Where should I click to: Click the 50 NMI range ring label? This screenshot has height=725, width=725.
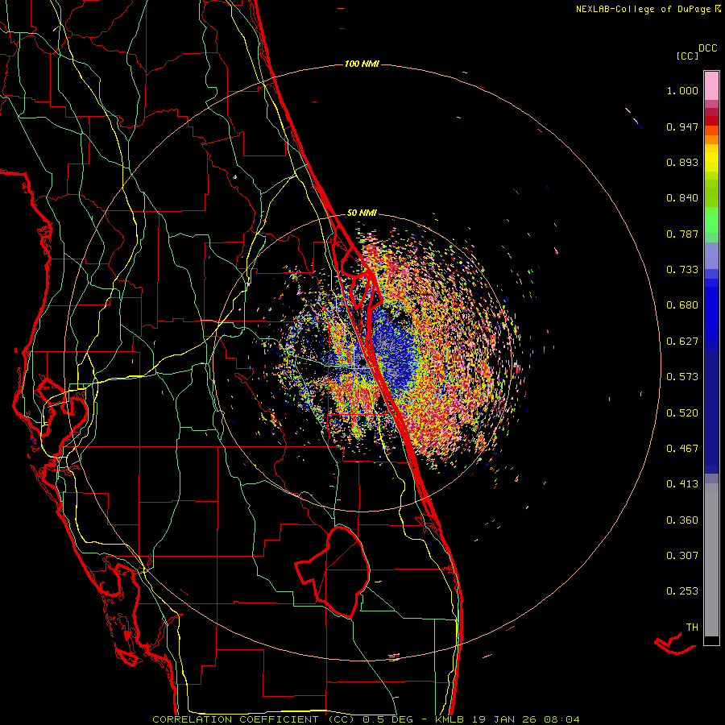pyautogui.click(x=362, y=213)
